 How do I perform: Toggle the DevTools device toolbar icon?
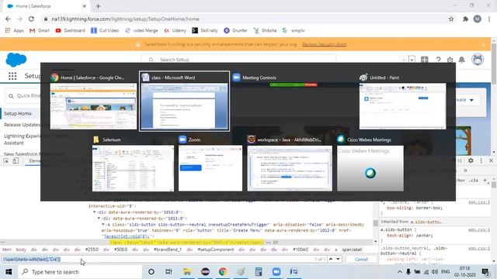pyautogui.click(x=16, y=160)
